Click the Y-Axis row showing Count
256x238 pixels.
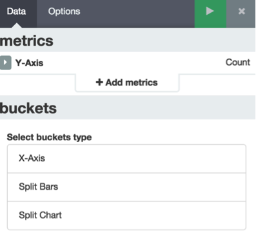coord(128,62)
